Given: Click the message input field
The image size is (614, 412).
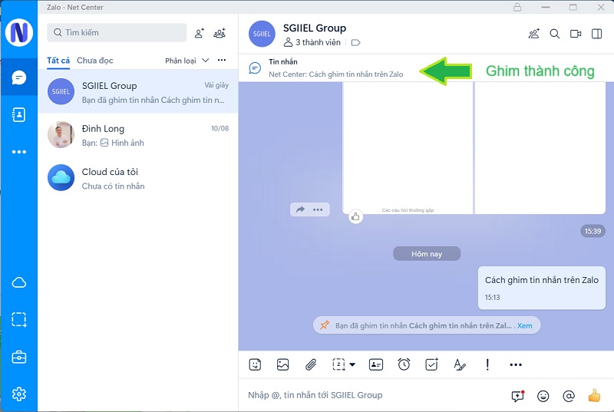Looking at the screenshot, I should pyautogui.click(x=372, y=395).
